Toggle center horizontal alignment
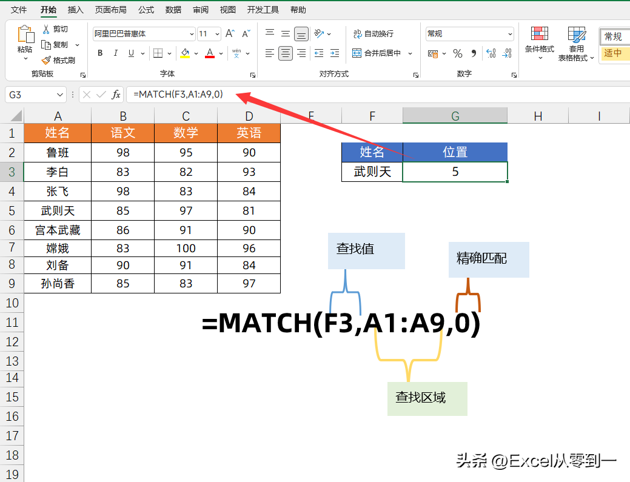This screenshot has height=482, width=630. click(x=286, y=53)
